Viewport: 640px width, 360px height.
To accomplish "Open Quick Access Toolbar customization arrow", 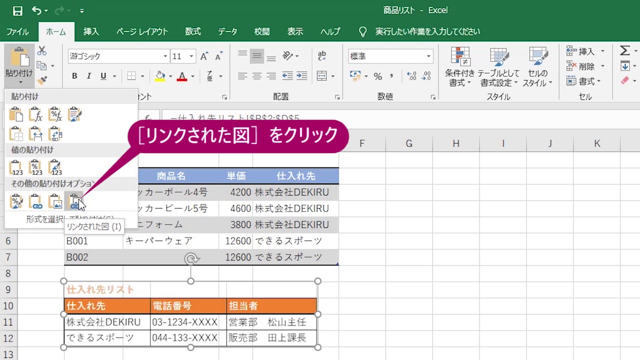I will [81, 10].
